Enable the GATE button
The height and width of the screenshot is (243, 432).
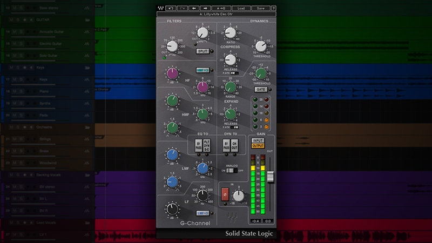[261, 90]
